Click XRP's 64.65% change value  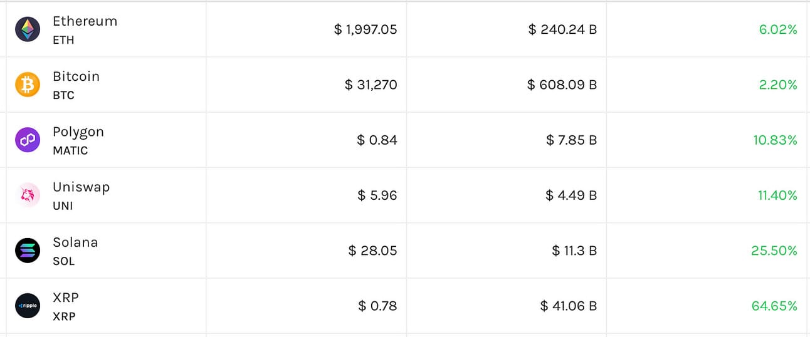774,306
